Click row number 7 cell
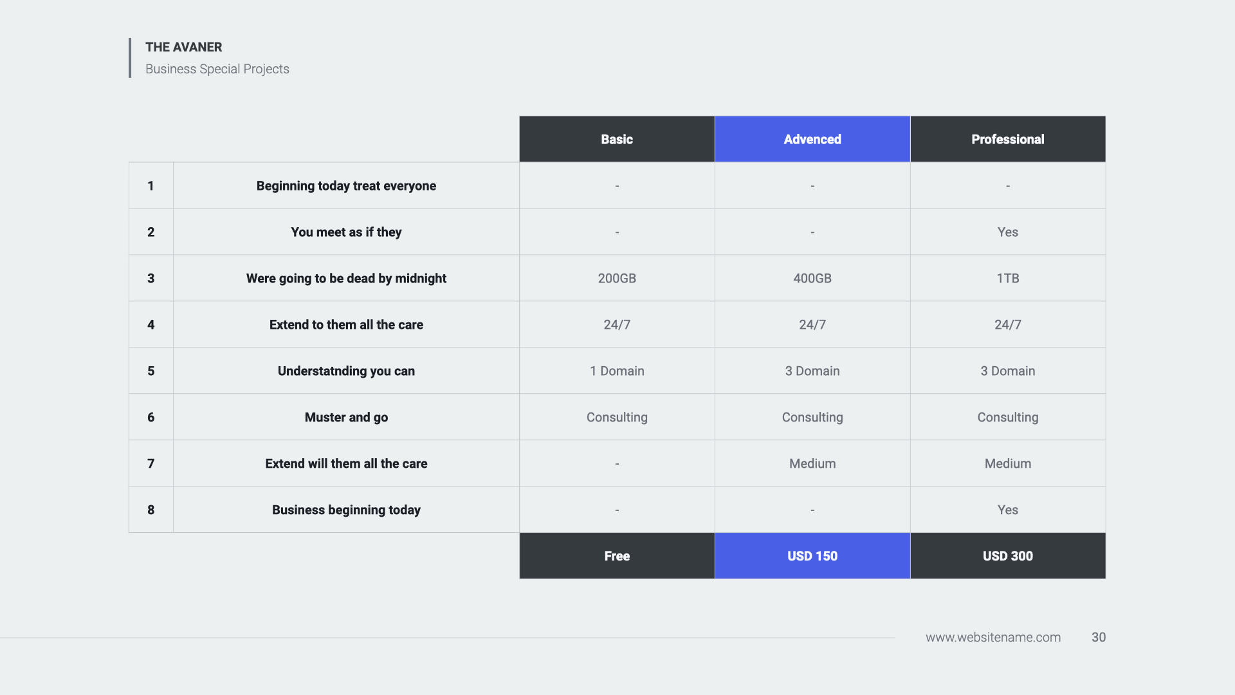The height and width of the screenshot is (695, 1235). coord(151,464)
